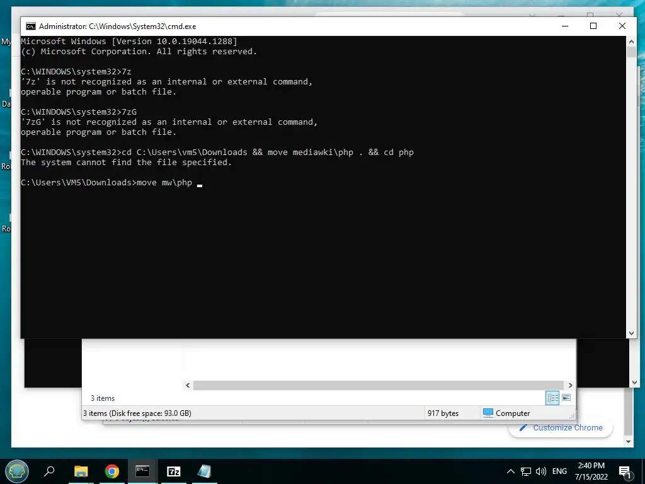Screen dimensions: 645x484
Task: Click the Command Prompt taskbar icon
Action: point(142,471)
